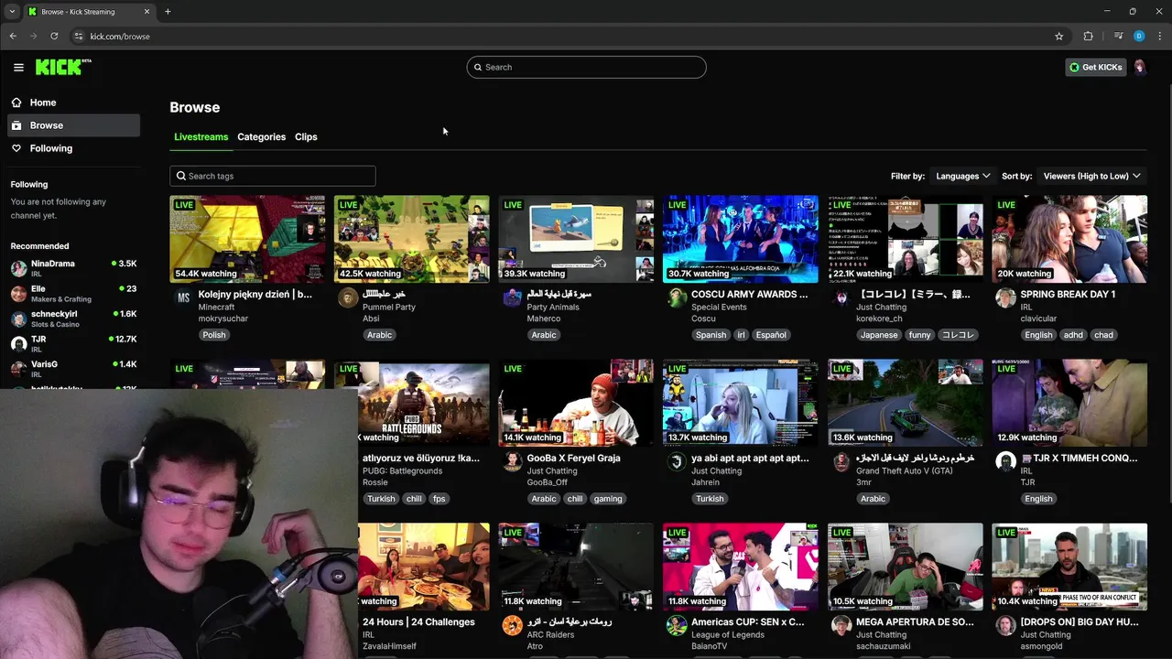Select the Polish tag
1172x659 pixels.
click(214, 335)
